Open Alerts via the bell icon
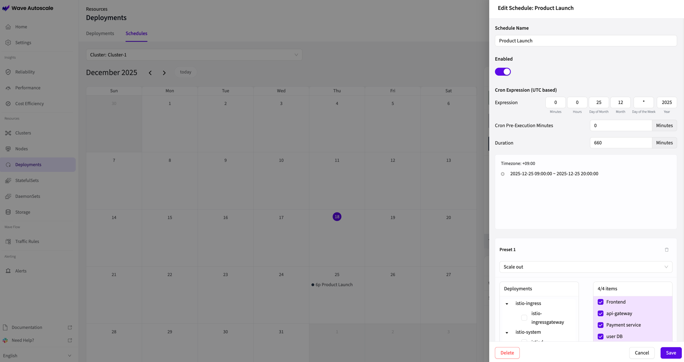Image resolution: width=684 pixels, height=362 pixels. tap(8, 271)
